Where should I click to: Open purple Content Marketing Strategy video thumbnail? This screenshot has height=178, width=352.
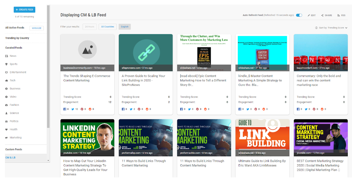point(321,138)
